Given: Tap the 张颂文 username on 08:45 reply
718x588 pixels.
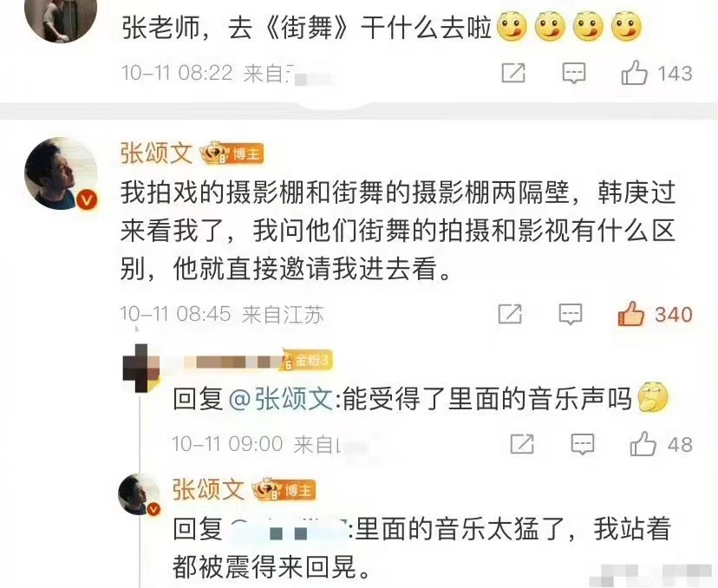Looking at the screenshot, I should tap(156, 154).
